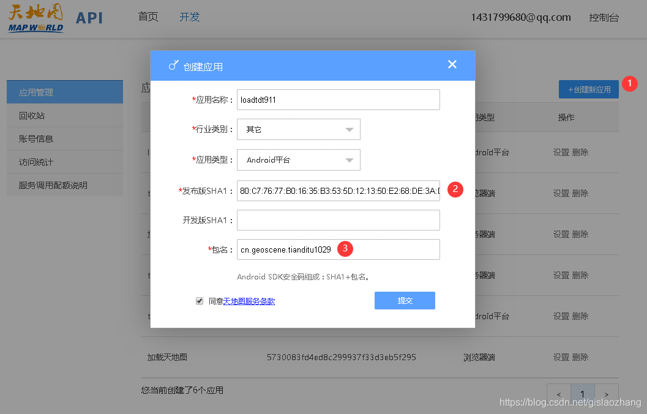Click the 操作 column header
647x414 pixels.
566,117
